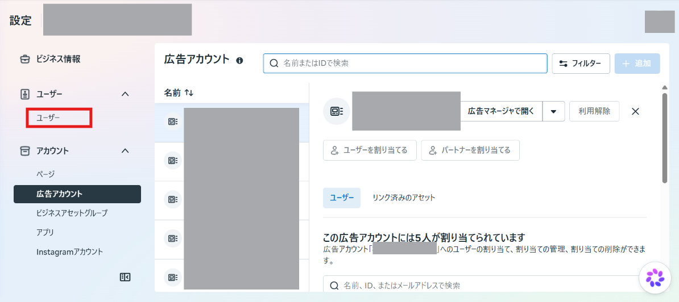Collapse the sidebar with the panel icon
Viewport: 679px width, 302px height.
(125, 277)
